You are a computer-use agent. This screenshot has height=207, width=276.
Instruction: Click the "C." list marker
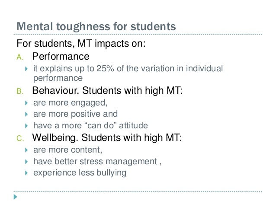[x=20, y=139]
